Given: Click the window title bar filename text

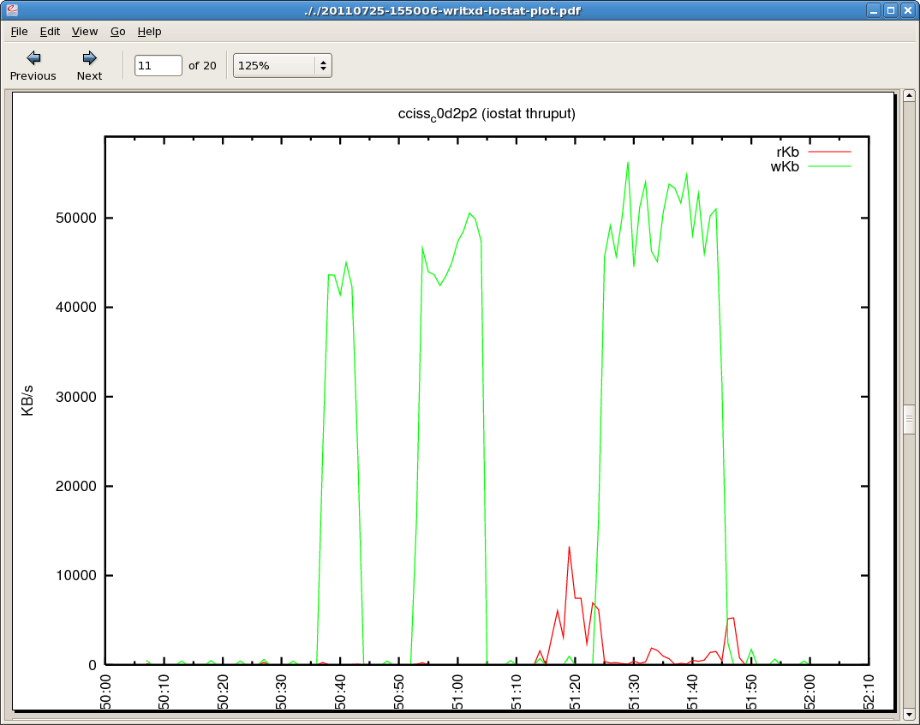Looking at the screenshot, I should [459, 10].
